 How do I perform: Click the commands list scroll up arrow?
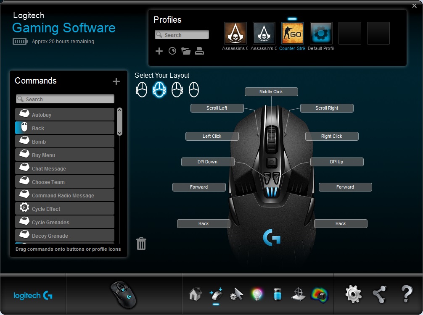click(120, 110)
